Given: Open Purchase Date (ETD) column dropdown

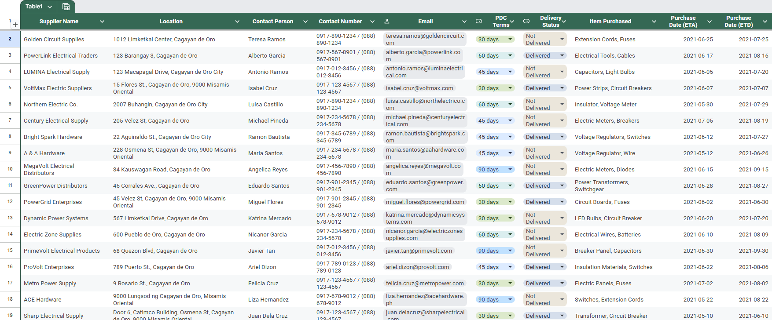Looking at the screenshot, I should [x=765, y=21].
